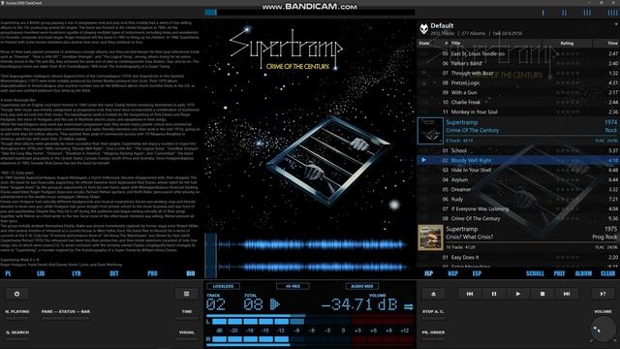This screenshot has height=349, width=620.
Task: Click the CLEAR button
Action: coord(607,273)
